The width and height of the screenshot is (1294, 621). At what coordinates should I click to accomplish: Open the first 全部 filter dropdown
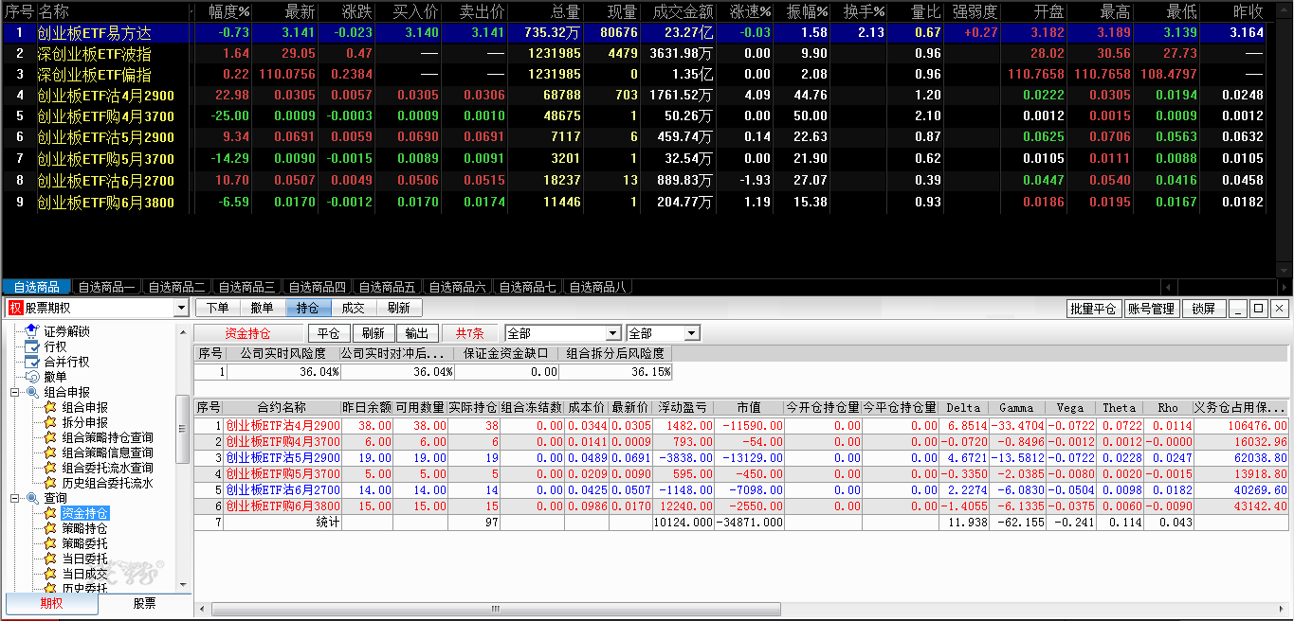tap(613, 333)
